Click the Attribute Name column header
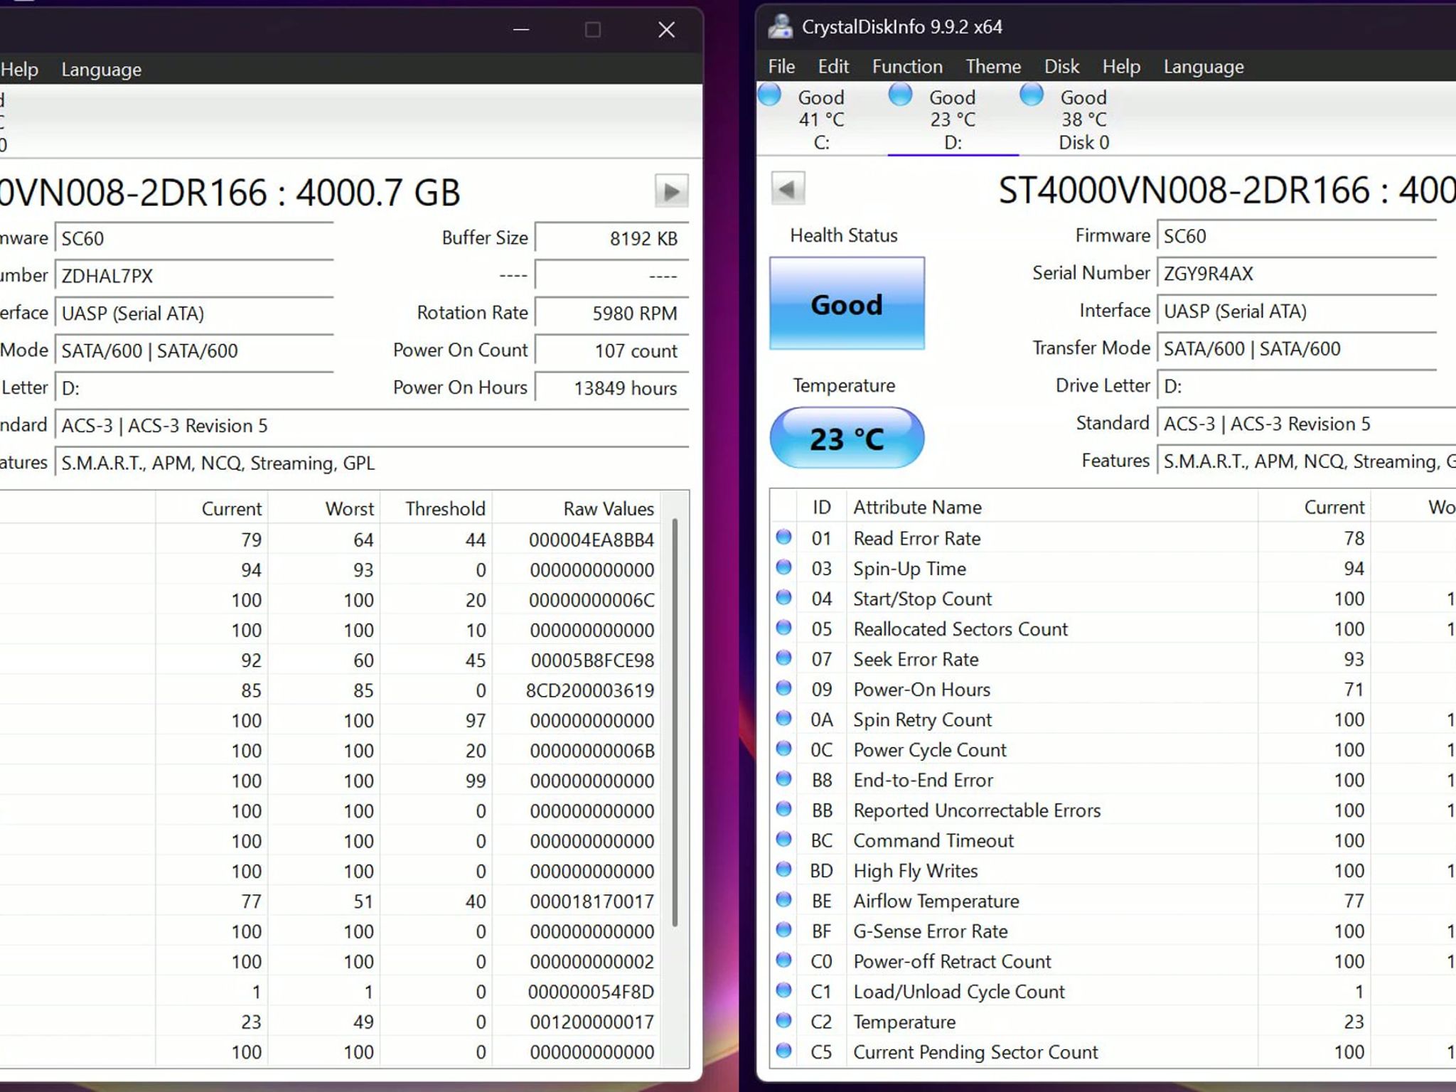 917,507
